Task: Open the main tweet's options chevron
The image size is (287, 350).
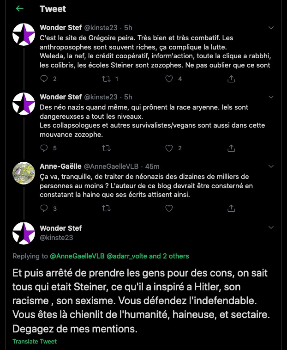Action: (272, 228)
